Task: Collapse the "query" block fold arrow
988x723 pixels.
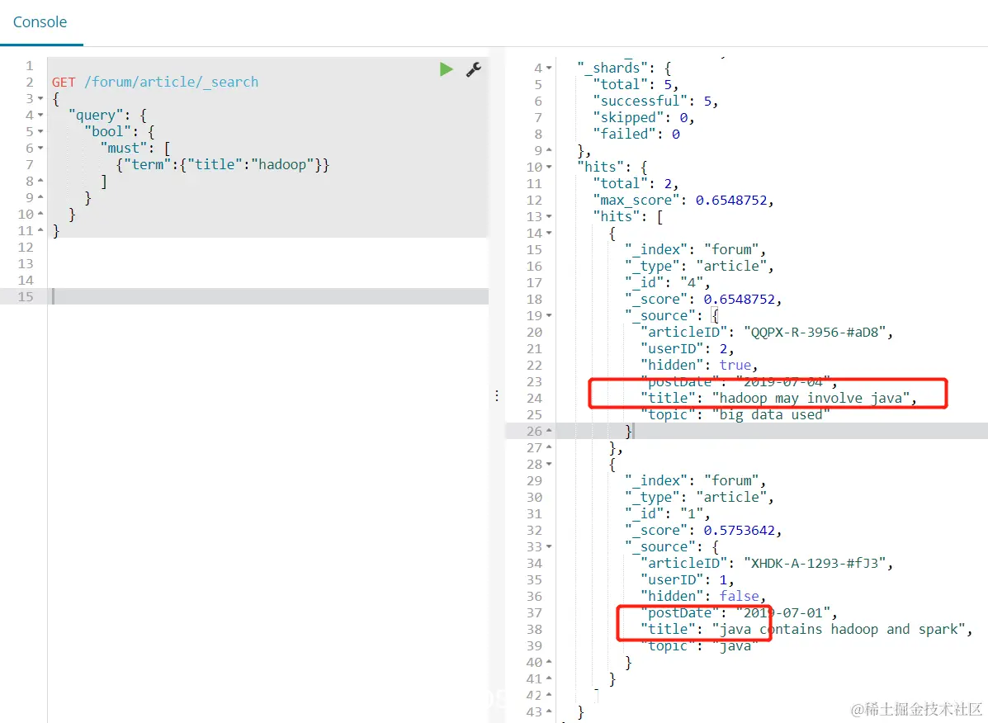Action: click(40, 116)
